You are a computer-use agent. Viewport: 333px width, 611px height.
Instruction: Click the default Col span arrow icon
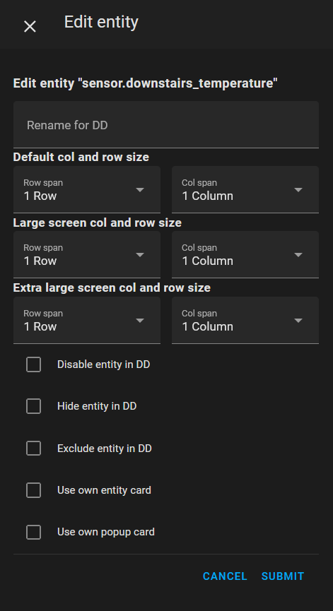pos(298,190)
